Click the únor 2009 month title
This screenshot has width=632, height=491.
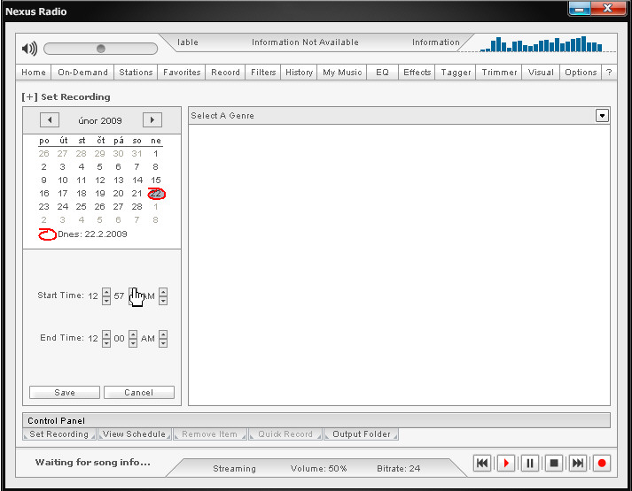coord(100,120)
